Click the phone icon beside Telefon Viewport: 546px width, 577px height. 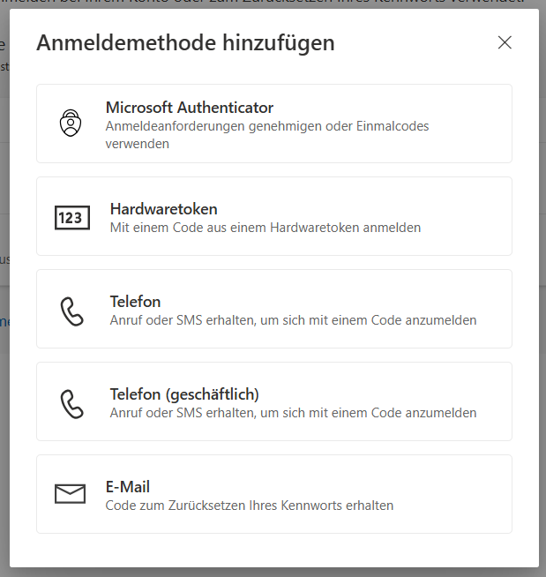click(71, 310)
